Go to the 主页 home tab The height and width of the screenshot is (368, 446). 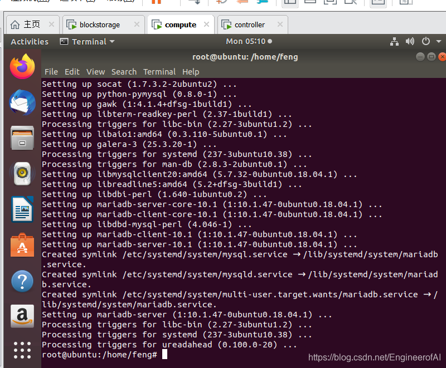[32, 24]
